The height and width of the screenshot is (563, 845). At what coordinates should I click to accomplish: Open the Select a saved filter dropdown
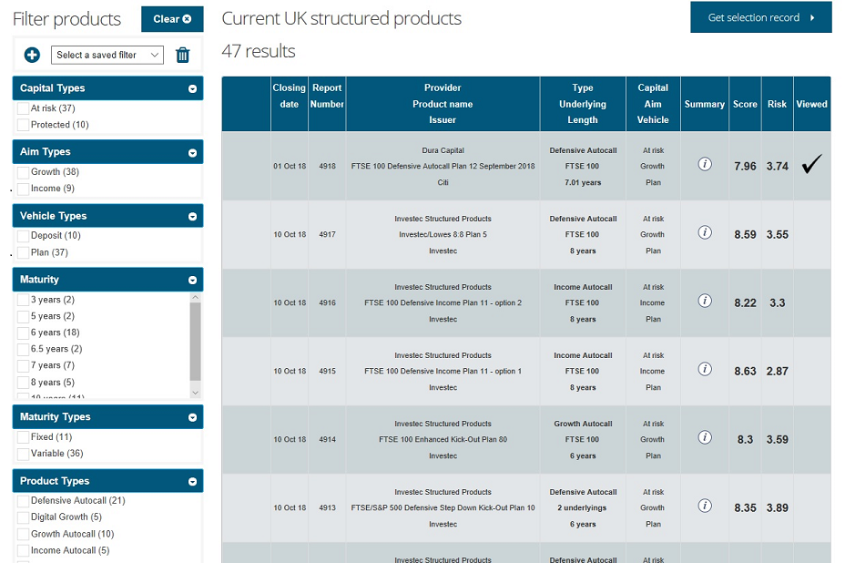[x=107, y=55]
